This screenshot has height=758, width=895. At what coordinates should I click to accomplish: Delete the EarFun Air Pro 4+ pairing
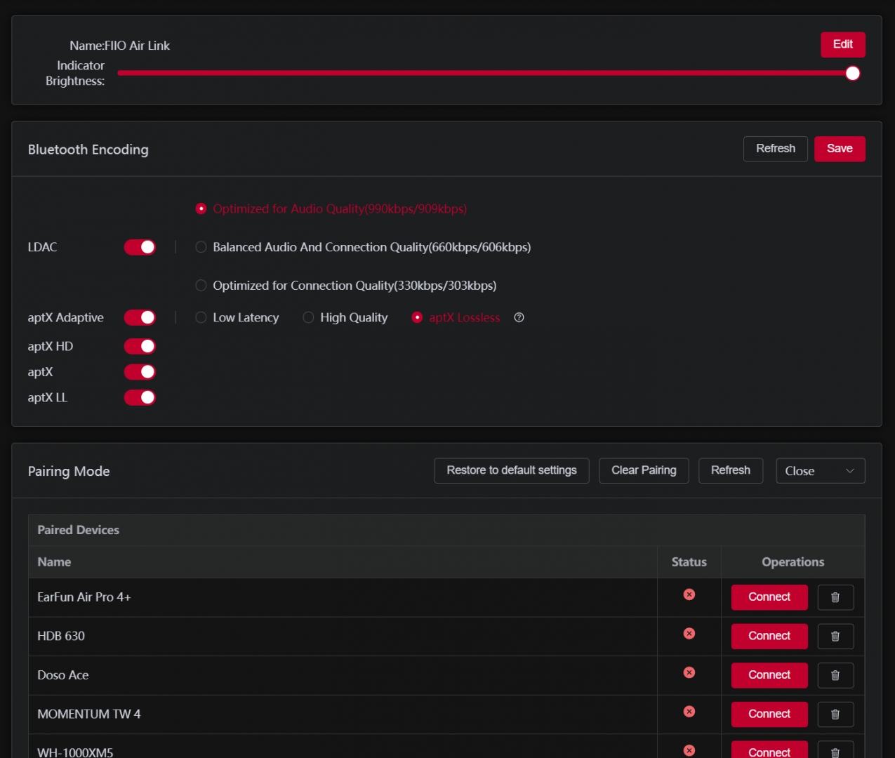click(835, 597)
